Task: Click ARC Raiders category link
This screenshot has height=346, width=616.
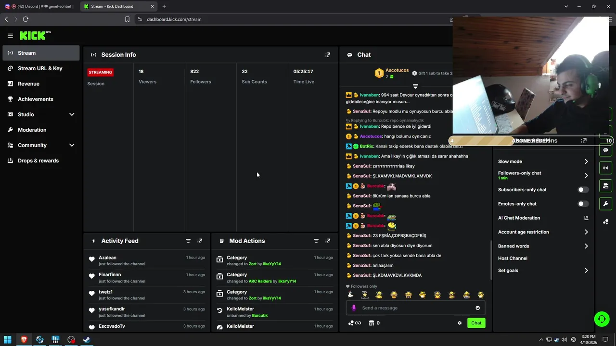Action: [x=260, y=281]
